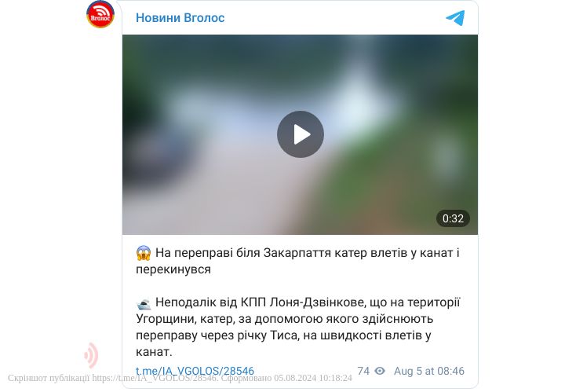Click the paragraph mentioning КПП Лоня-Дзвінкове
The height and width of the screenshot is (392, 565).
(x=298, y=327)
